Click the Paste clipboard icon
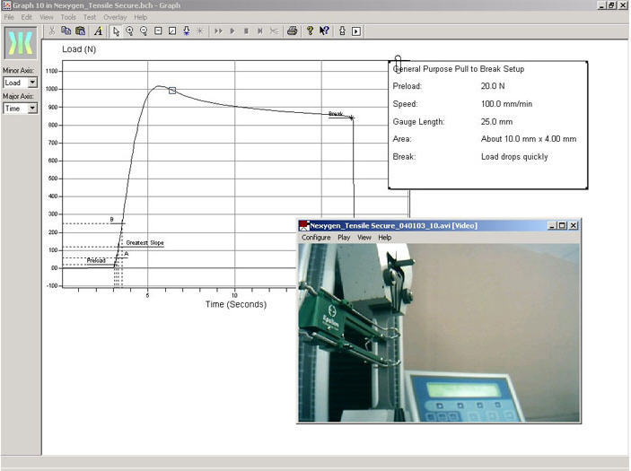The image size is (631, 471). [80, 31]
